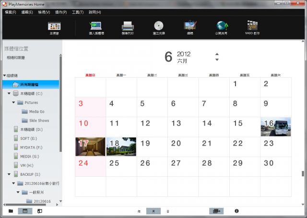
Task: Switch calendar to 月 month view
Action: [x=153, y=211]
